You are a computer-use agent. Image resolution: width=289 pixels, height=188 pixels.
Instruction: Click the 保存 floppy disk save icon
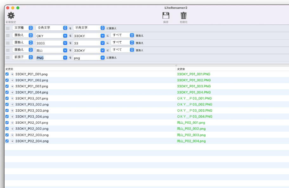tap(166, 16)
